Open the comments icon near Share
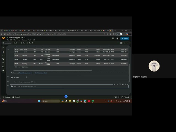Viewport: 176px width, 132px height. click(113, 38)
